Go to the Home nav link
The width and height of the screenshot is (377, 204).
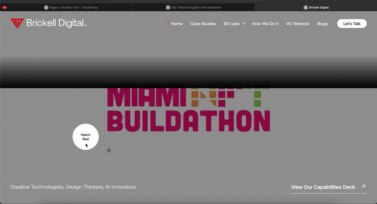pyautogui.click(x=176, y=24)
